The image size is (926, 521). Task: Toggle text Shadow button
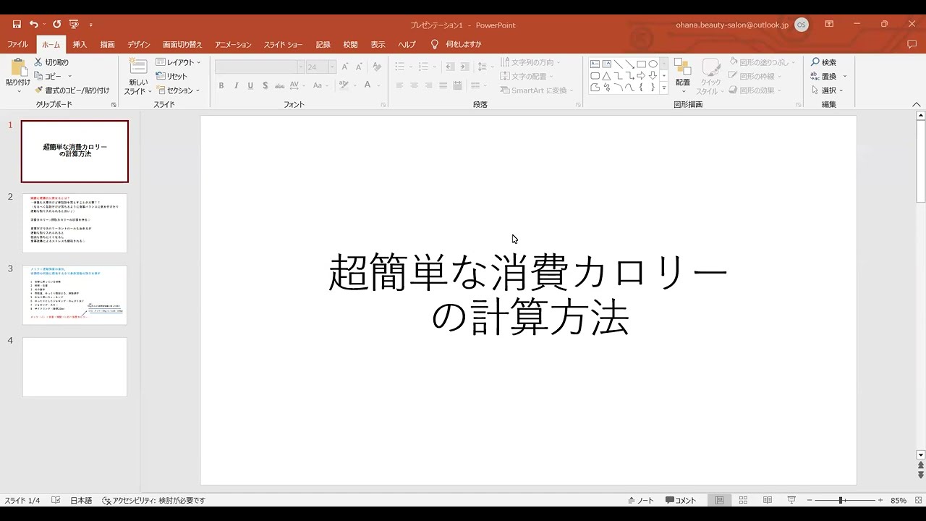pyautogui.click(x=266, y=85)
